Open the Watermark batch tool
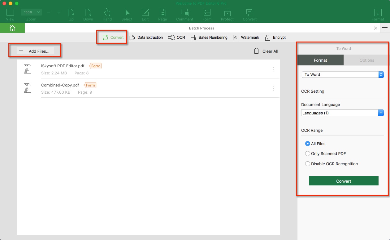The image size is (390, 240). 246,38
